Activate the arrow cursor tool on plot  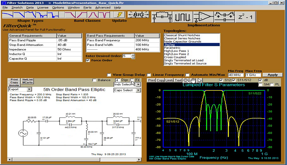pyautogui.click(x=199, y=80)
